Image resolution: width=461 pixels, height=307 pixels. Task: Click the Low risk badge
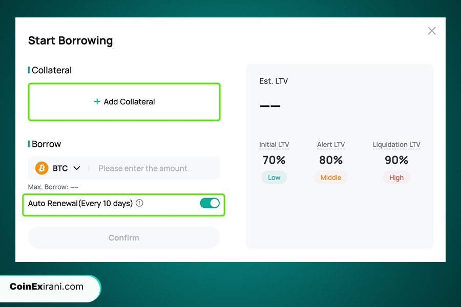274,178
